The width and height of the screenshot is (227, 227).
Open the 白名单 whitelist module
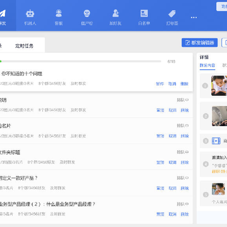click(144, 18)
